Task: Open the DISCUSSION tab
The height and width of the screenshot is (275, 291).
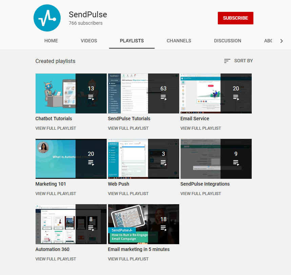Action: [x=227, y=40]
